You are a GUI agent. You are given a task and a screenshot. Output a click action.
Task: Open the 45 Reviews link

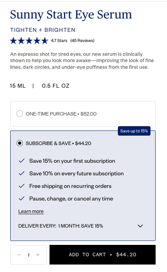[x=83, y=40]
